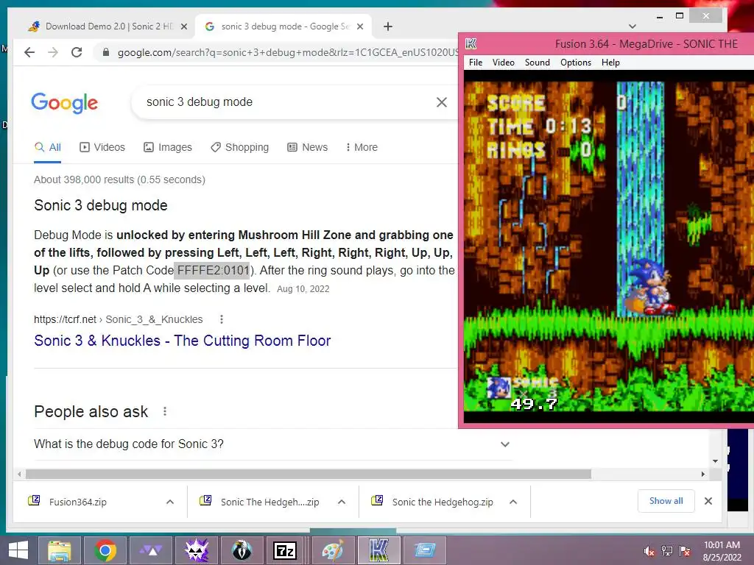Click the site lock icon in address bar
This screenshot has width=754, height=565.
point(106,52)
